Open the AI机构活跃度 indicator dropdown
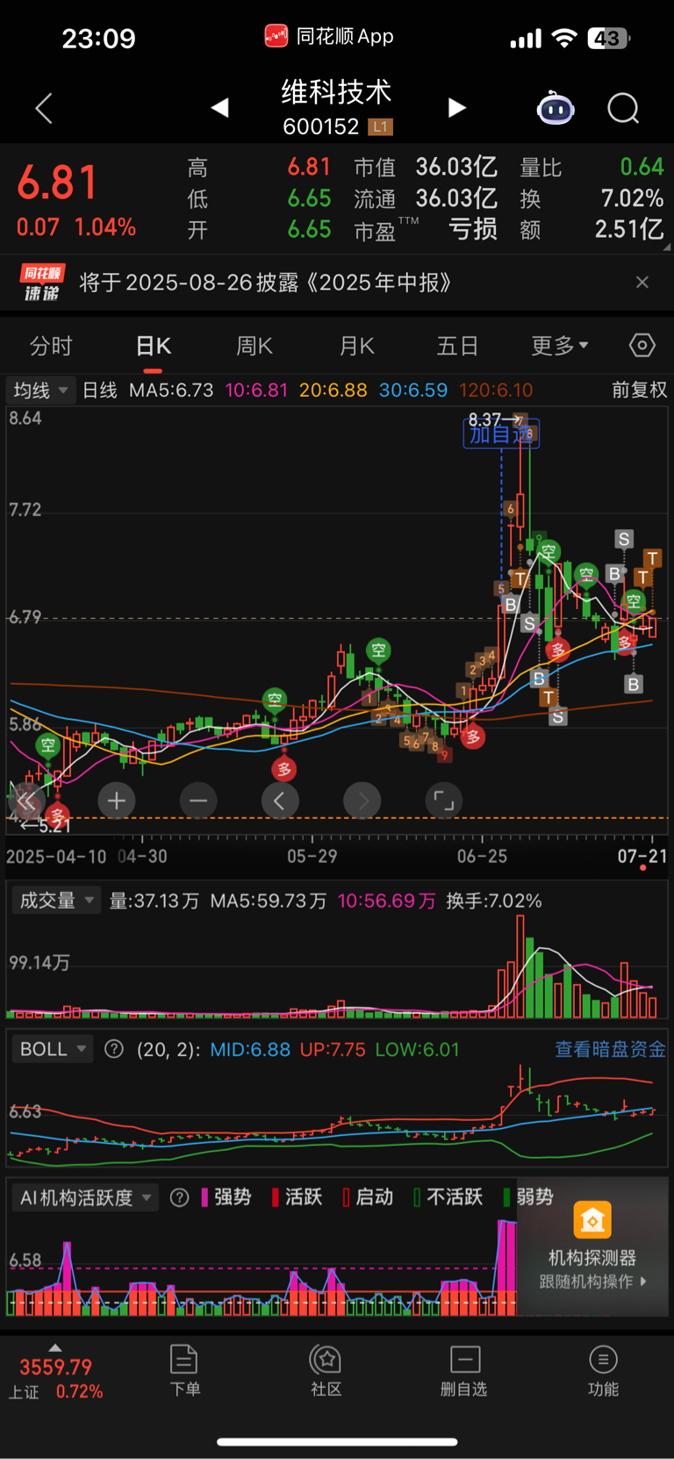 [x=85, y=1197]
